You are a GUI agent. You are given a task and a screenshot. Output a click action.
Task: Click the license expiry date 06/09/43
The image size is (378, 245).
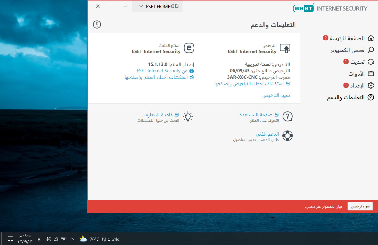click(x=240, y=71)
